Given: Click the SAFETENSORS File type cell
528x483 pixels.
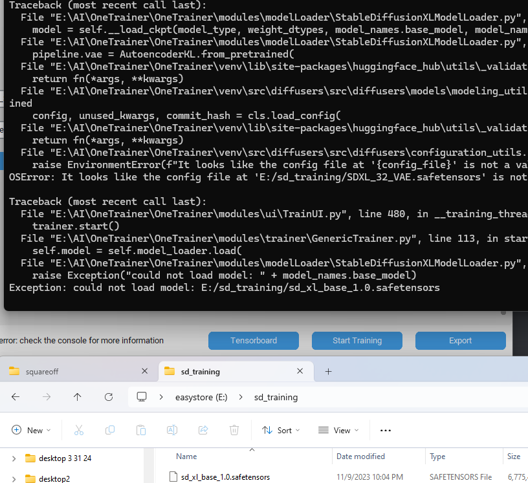Looking at the screenshot, I should click(x=460, y=477).
